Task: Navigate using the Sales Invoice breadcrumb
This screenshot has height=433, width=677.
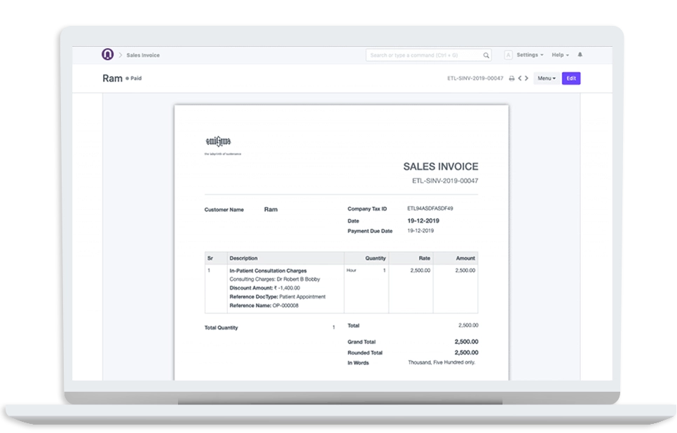Action: point(142,54)
